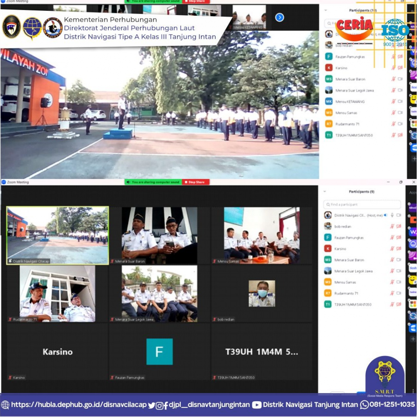Click Rudarmanto 71's camera icon in the bottom list
Screen dimensions: 417x417
pos(399,293)
